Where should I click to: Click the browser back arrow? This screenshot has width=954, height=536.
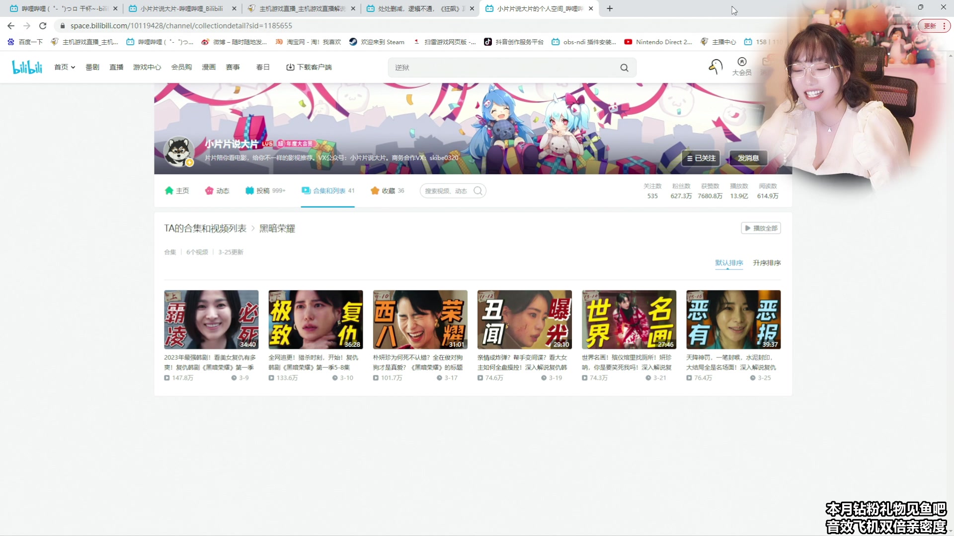click(11, 26)
